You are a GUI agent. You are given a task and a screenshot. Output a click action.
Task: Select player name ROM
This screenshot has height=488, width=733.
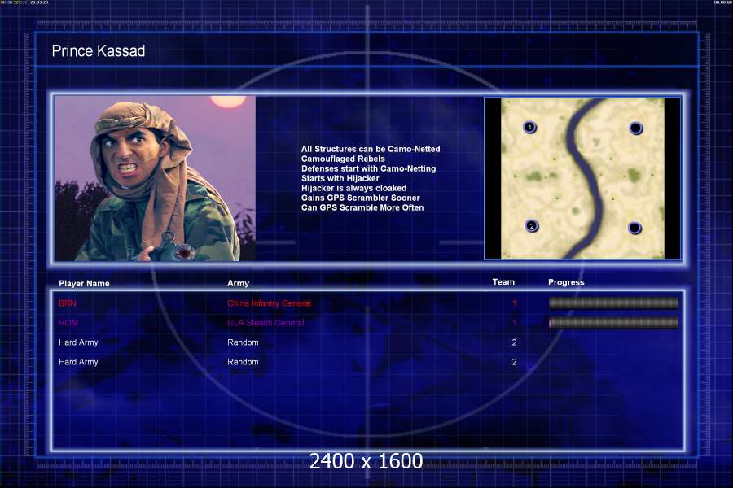[68, 323]
